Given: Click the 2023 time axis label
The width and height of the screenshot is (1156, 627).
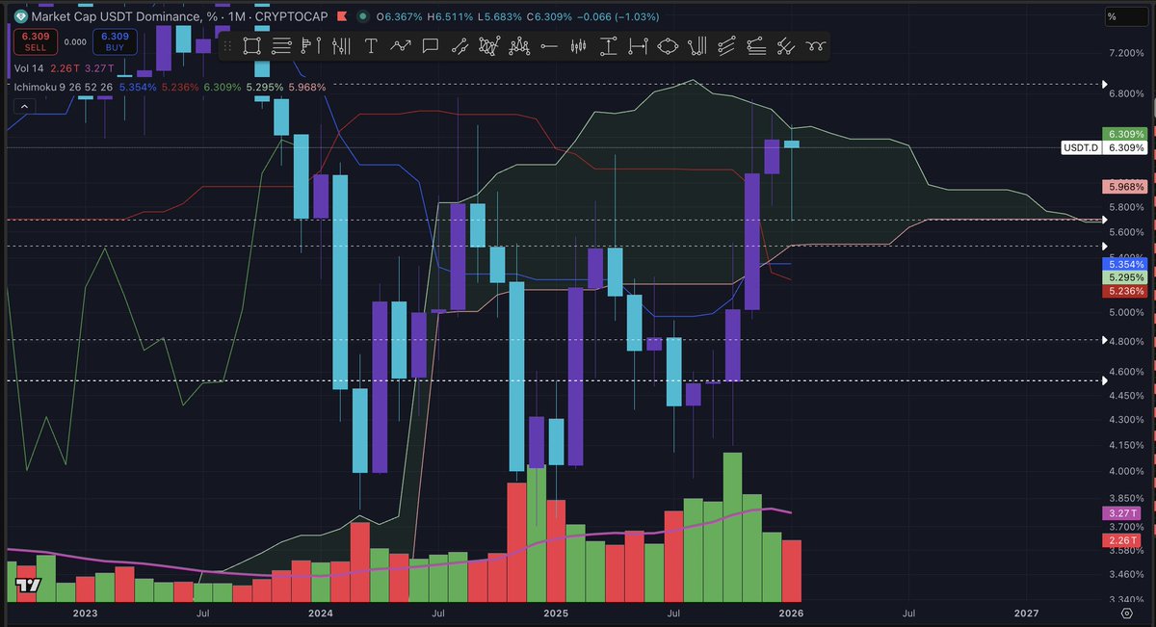Looking at the screenshot, I should click(x=85, y=613).
